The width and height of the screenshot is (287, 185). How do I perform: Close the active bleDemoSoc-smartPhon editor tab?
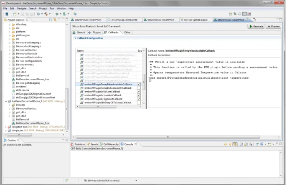click(x=247, y=20)
